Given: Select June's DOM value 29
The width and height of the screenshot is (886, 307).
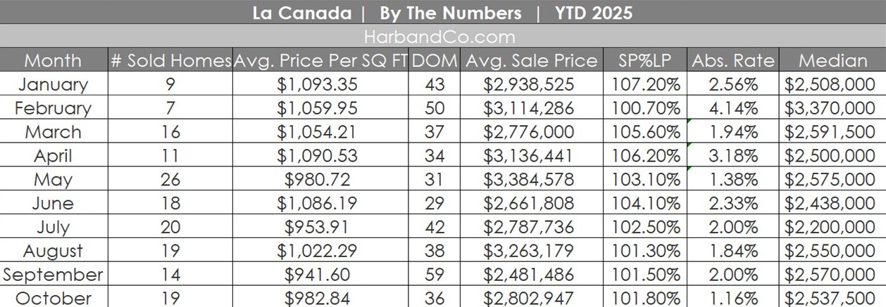Looking at the screenshot, I should point(435,204).
